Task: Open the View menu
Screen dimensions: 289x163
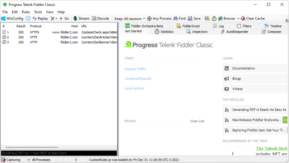Action: coord(50,12)
